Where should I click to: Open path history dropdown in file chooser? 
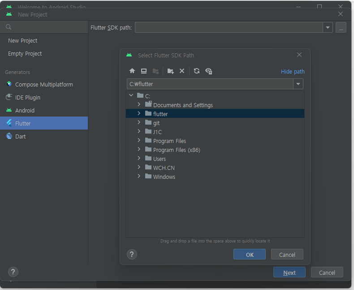pyautogui.click(x=298, y=84)
